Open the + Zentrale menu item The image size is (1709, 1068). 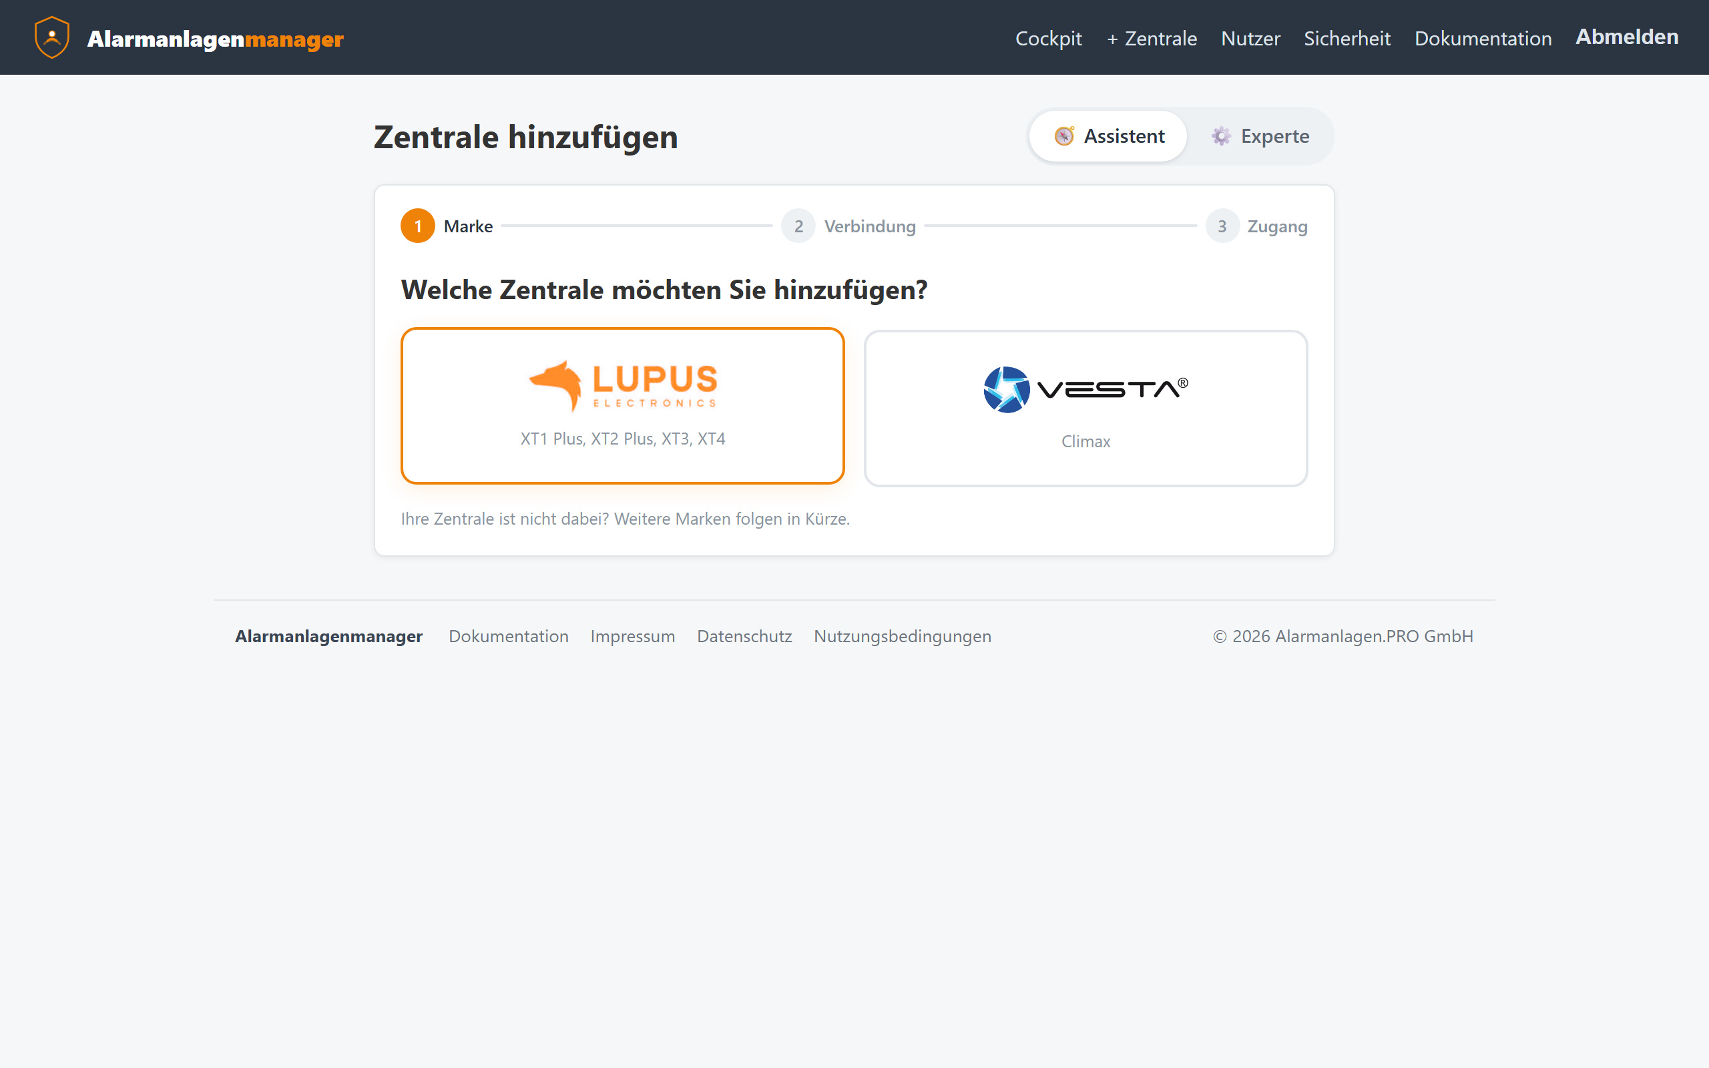pyautogui.click(x=1152, y=38)
